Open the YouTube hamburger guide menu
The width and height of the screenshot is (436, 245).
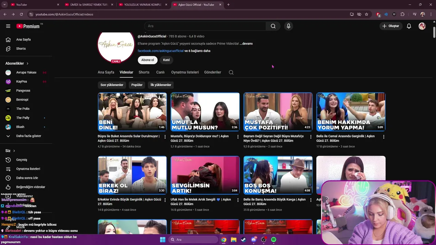point(8,26)
